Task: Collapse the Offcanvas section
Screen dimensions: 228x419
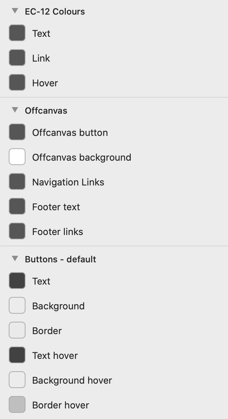Action: tap(15, 110)
